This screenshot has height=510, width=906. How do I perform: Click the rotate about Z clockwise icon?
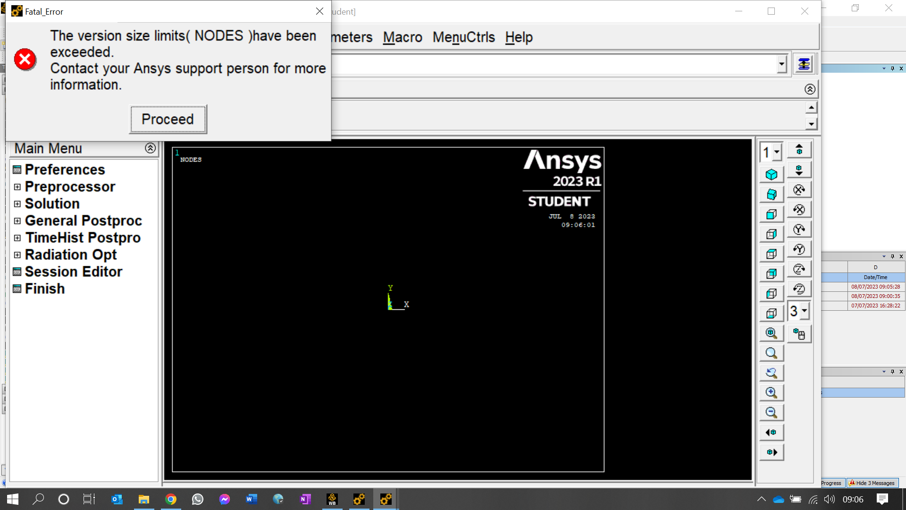(x=799, y=269)
